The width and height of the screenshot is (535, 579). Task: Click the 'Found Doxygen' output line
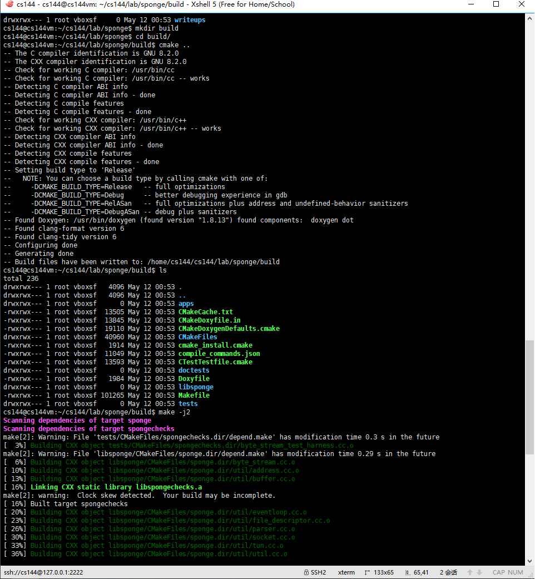pyautogui.click(x=179, y=220)
